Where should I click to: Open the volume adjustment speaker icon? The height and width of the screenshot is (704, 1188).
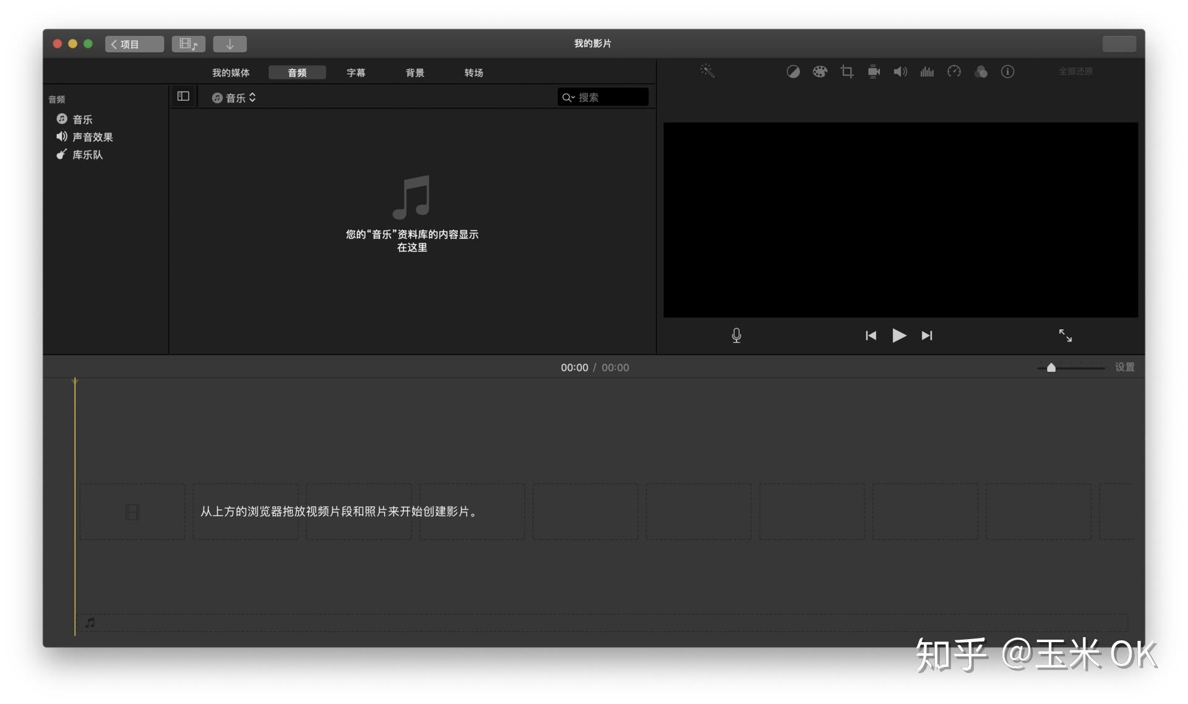click(x=900, y=72)
